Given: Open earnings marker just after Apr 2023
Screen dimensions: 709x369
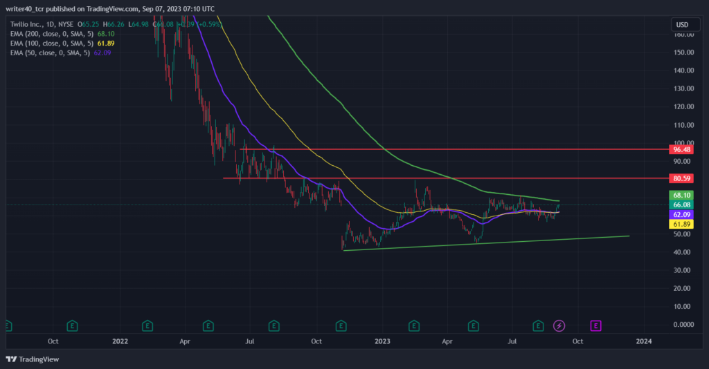Looking at the screenshot, I should [473, 325].
